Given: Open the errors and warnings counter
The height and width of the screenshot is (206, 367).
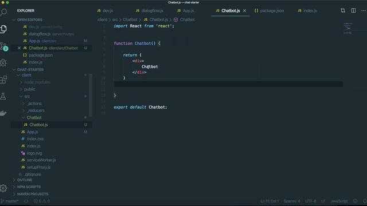Looking at the screenshot, I should [41, 201].
